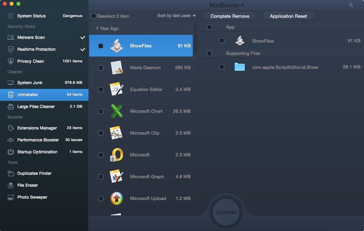Click the ShowFiles app icon in list

tap(116, 46)
